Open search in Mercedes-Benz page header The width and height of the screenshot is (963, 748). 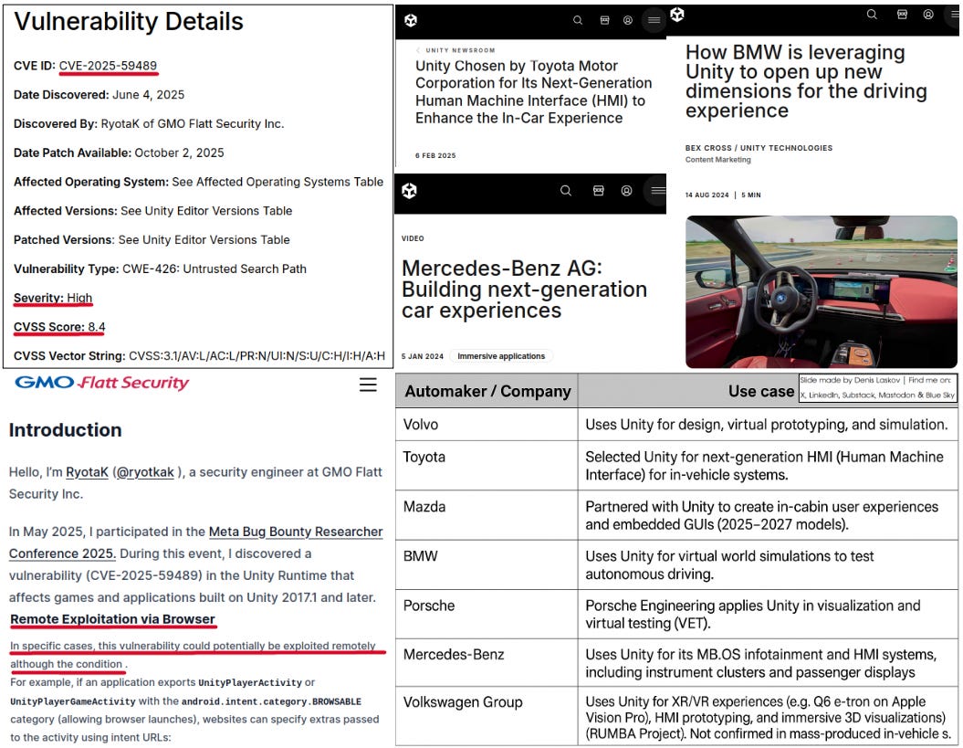(x=566, y=191)
